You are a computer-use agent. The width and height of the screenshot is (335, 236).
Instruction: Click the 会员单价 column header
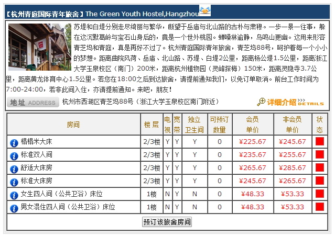point(253,125)
